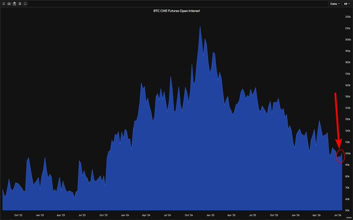
Task: Click the Apr '25 x-axis label
Action: pos(231,215)
